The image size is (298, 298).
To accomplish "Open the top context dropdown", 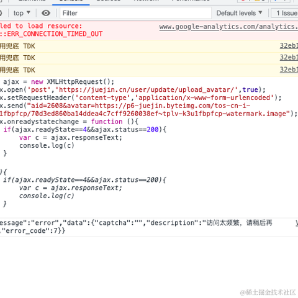I will (22, 13).
